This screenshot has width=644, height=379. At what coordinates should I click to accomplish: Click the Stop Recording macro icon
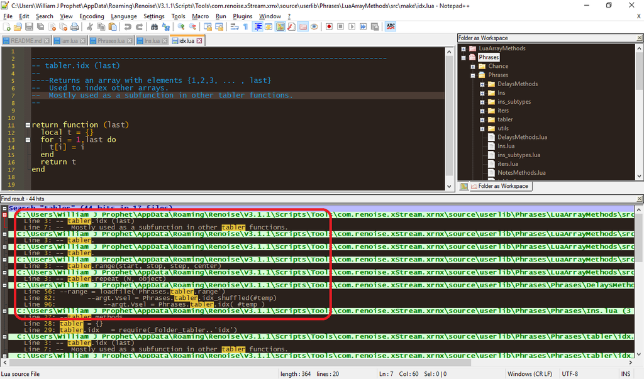click(x=340, y=26)
